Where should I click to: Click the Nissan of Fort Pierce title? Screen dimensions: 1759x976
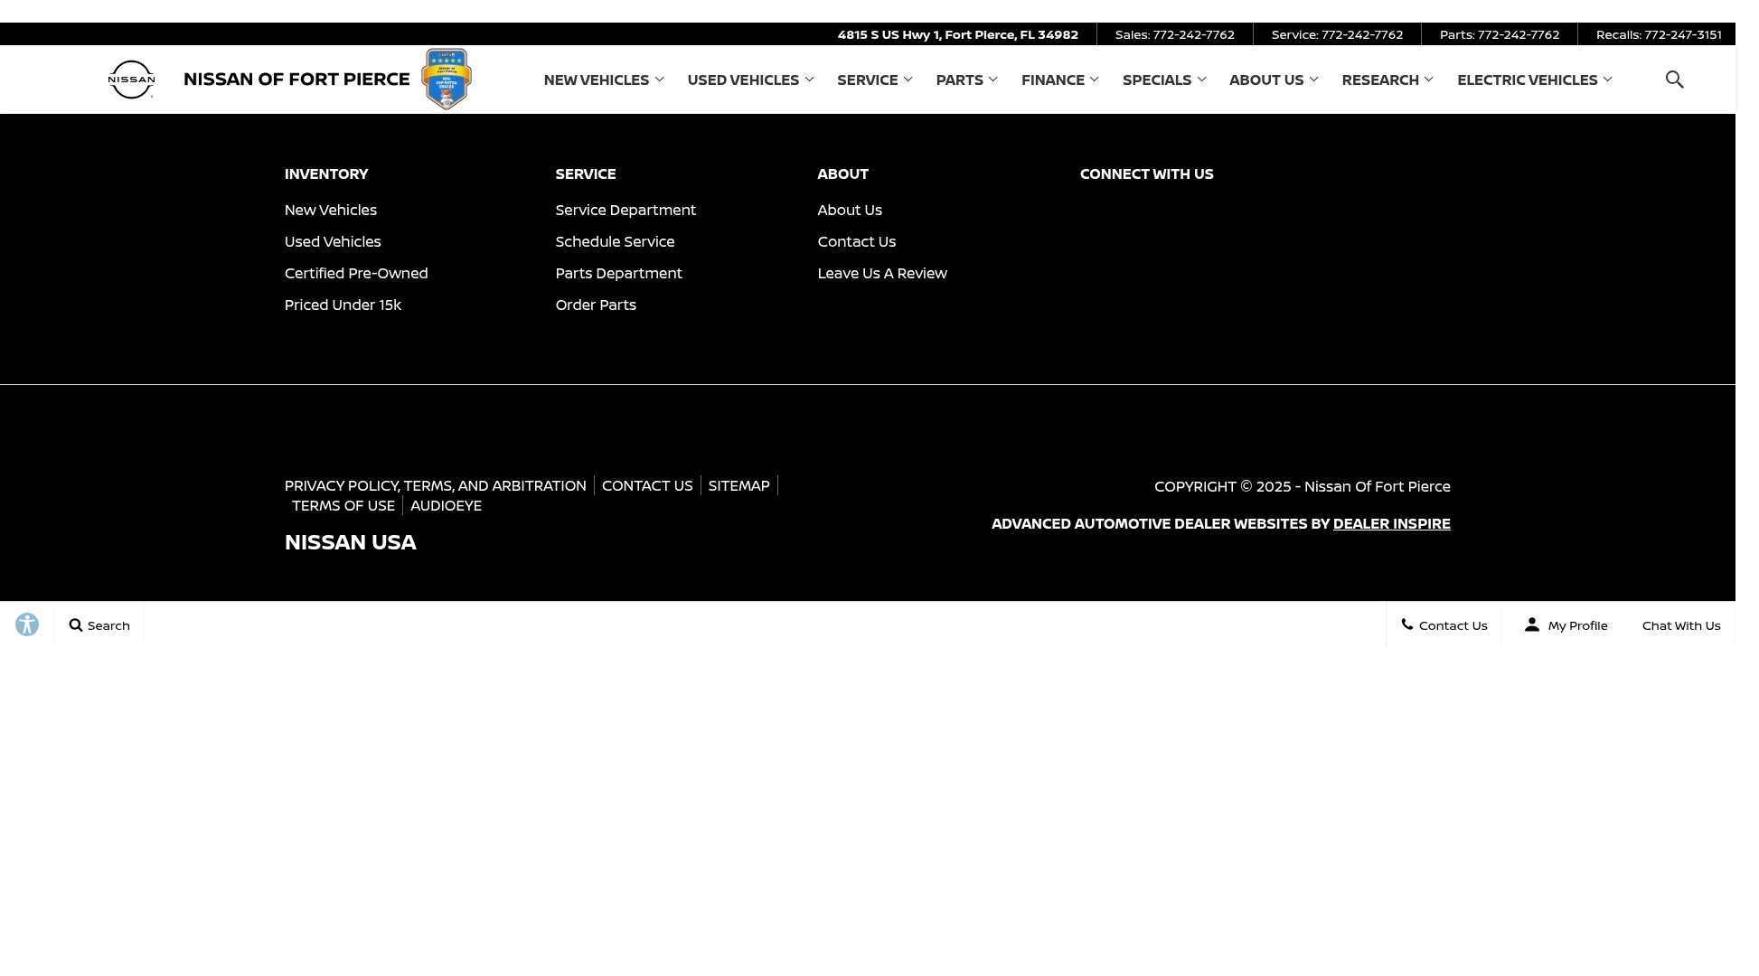[x=296, y=79]
